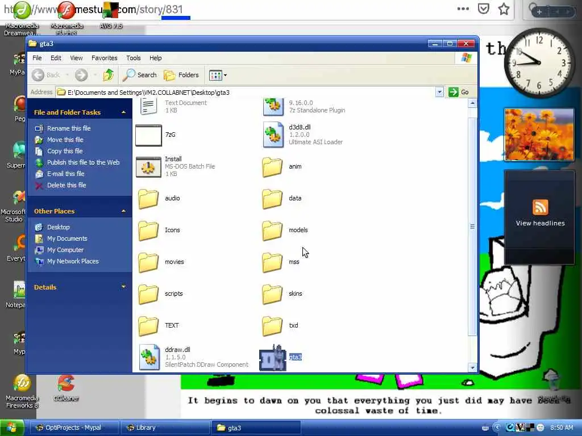Open the audio folder
This screenshot has width=582, height=436.
148,199
